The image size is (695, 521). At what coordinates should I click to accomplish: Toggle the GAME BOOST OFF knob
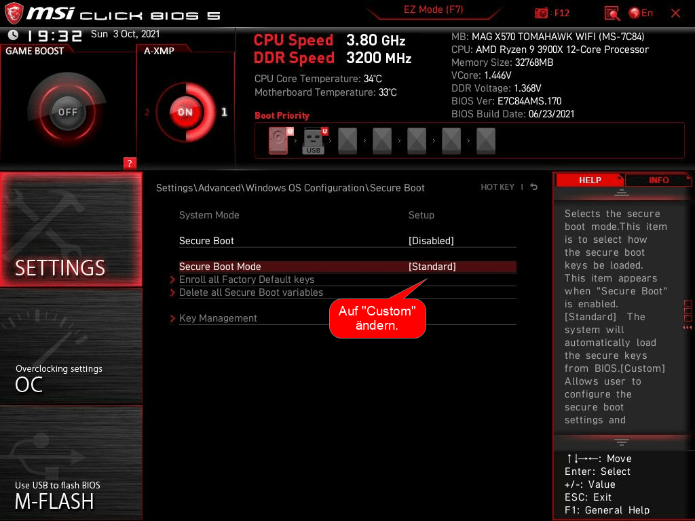click(67, 112)
